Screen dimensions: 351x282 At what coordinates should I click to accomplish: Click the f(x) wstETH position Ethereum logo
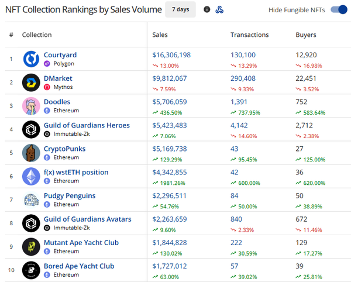tap(31, 177)
